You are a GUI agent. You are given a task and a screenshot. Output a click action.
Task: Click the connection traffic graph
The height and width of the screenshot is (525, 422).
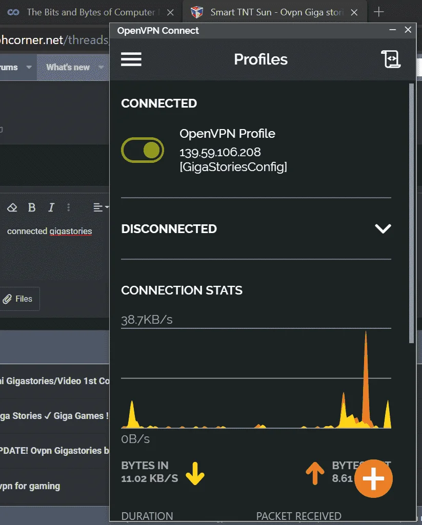[x=256, y=379]
